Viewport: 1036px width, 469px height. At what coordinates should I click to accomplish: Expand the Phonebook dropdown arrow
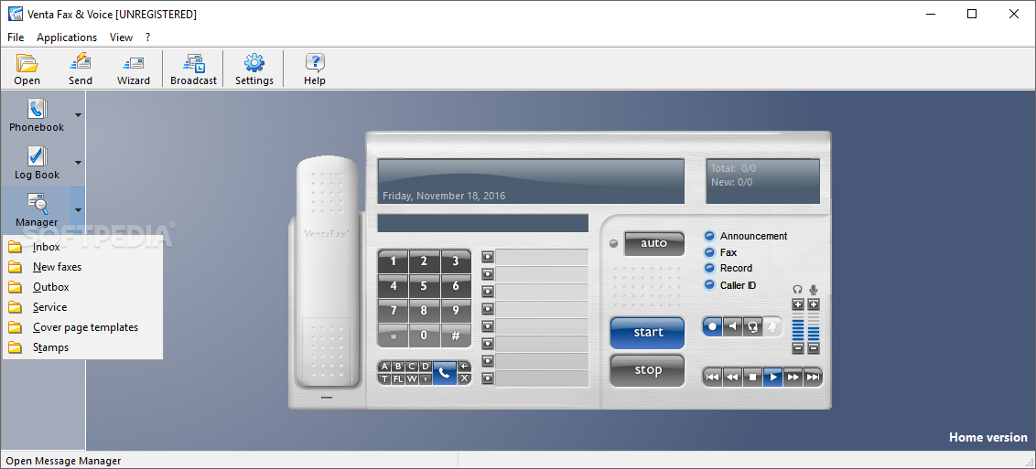78,115
